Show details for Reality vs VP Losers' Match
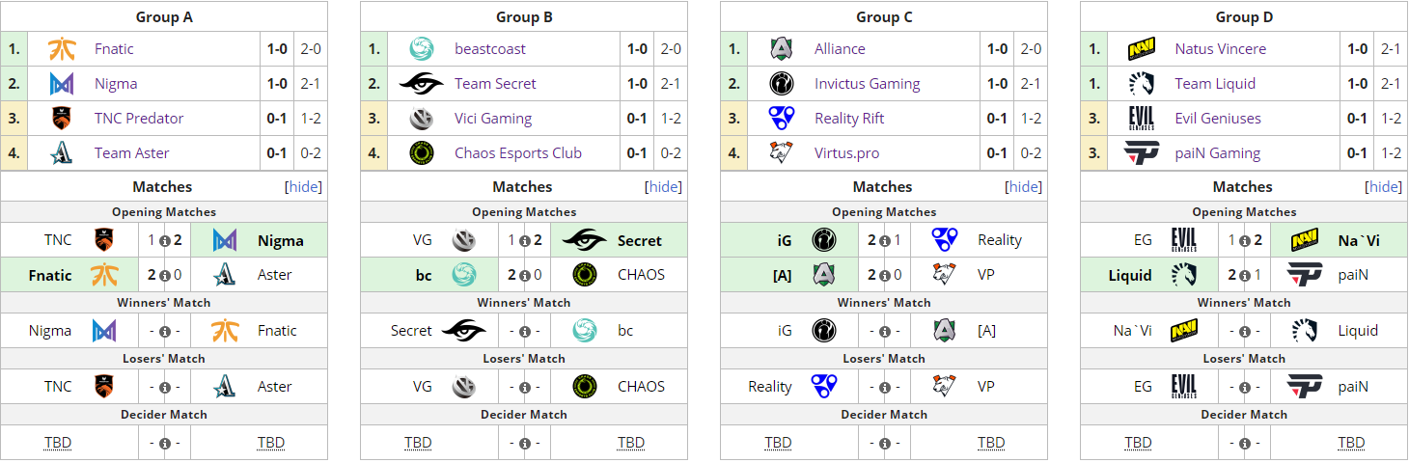This screenshot has height=463, width=1409. coord(885,387)
